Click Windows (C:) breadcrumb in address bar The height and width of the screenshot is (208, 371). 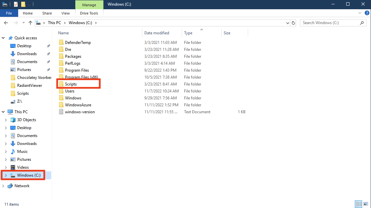81,23
